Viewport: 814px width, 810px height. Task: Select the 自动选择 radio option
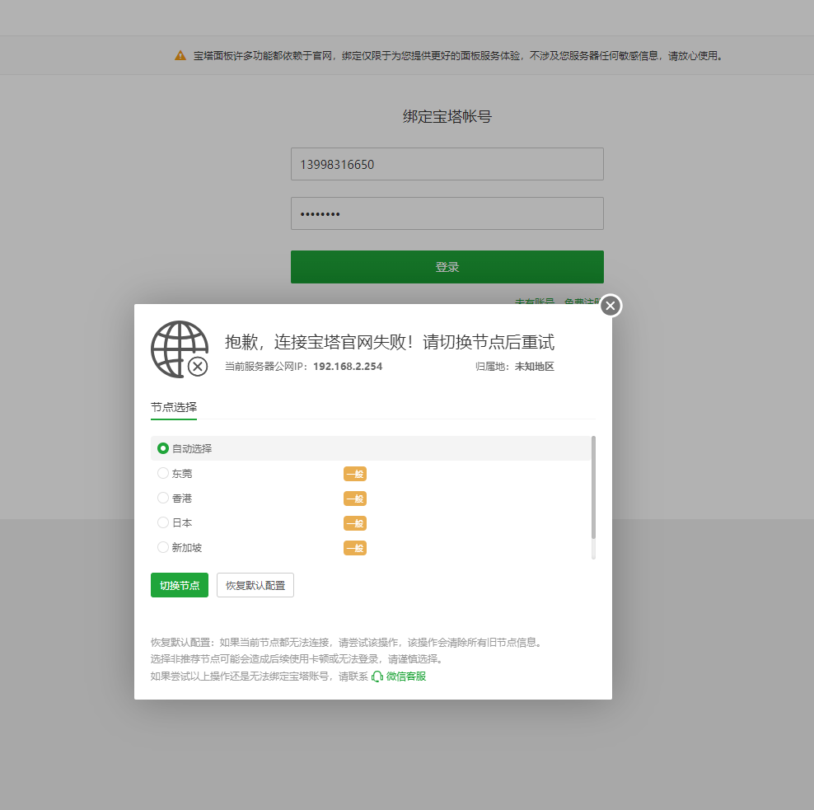click(163, 448)
